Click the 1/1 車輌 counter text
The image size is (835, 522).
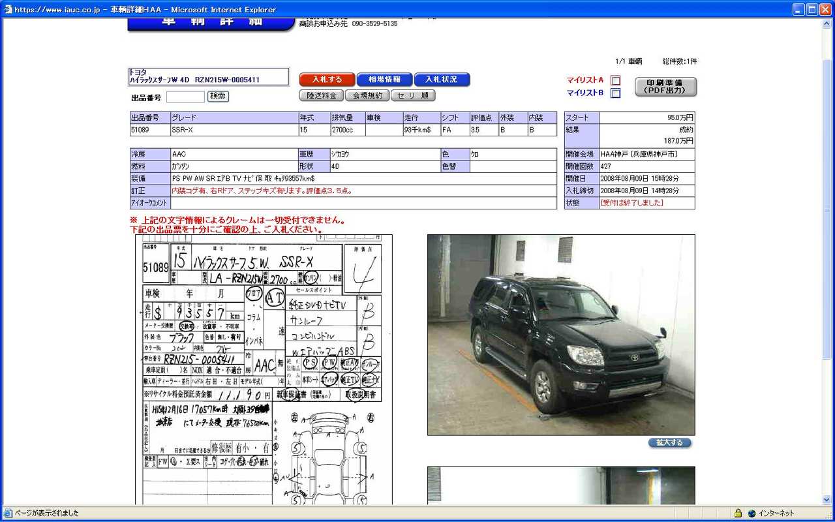click(x=629, y=61)
